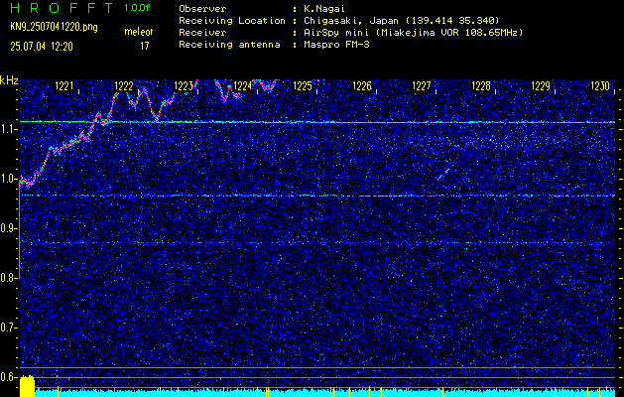Click the version number 1.0.0f

[139, 8]
